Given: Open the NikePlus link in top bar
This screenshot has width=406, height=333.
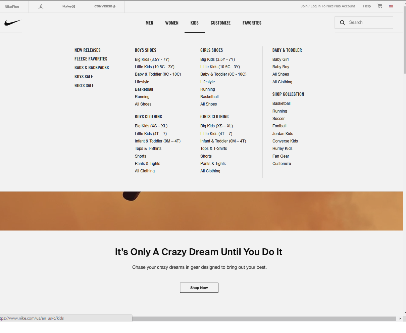Looking at the screenshot, I should point(12,7).
